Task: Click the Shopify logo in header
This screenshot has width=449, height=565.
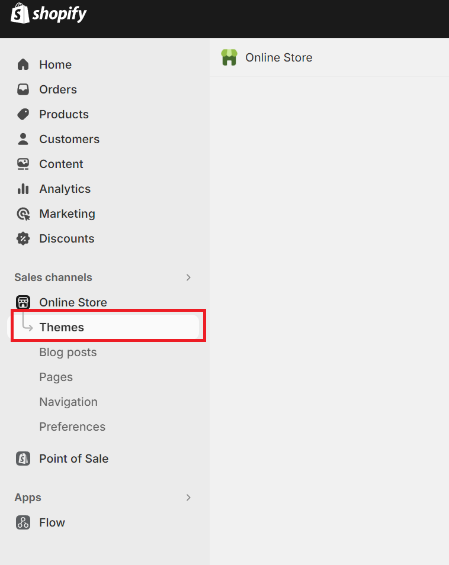Action: (49, 14)
